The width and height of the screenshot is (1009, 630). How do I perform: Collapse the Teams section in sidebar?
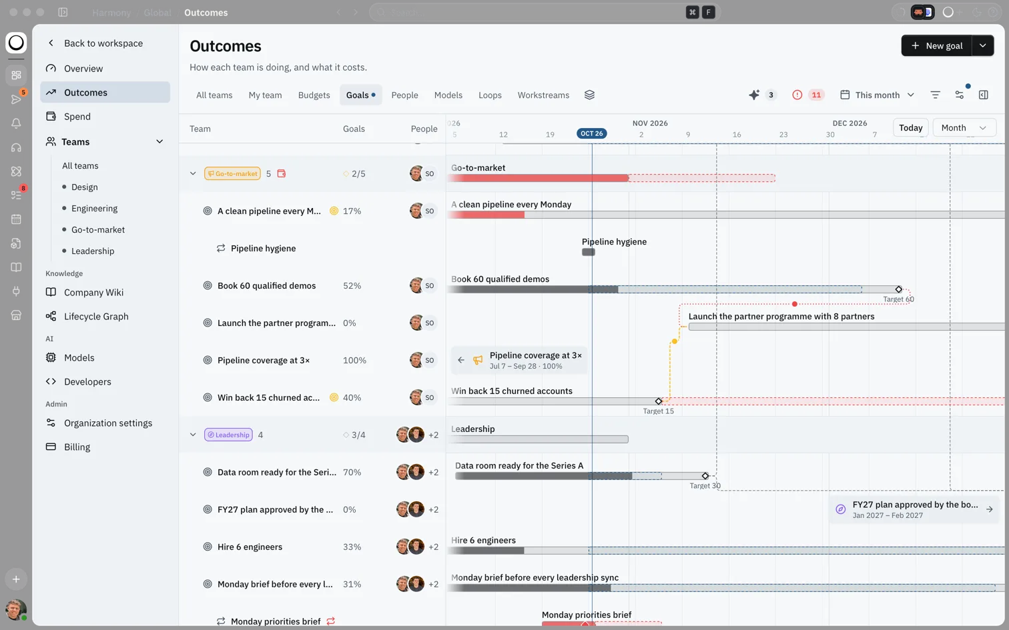[159, 141]
